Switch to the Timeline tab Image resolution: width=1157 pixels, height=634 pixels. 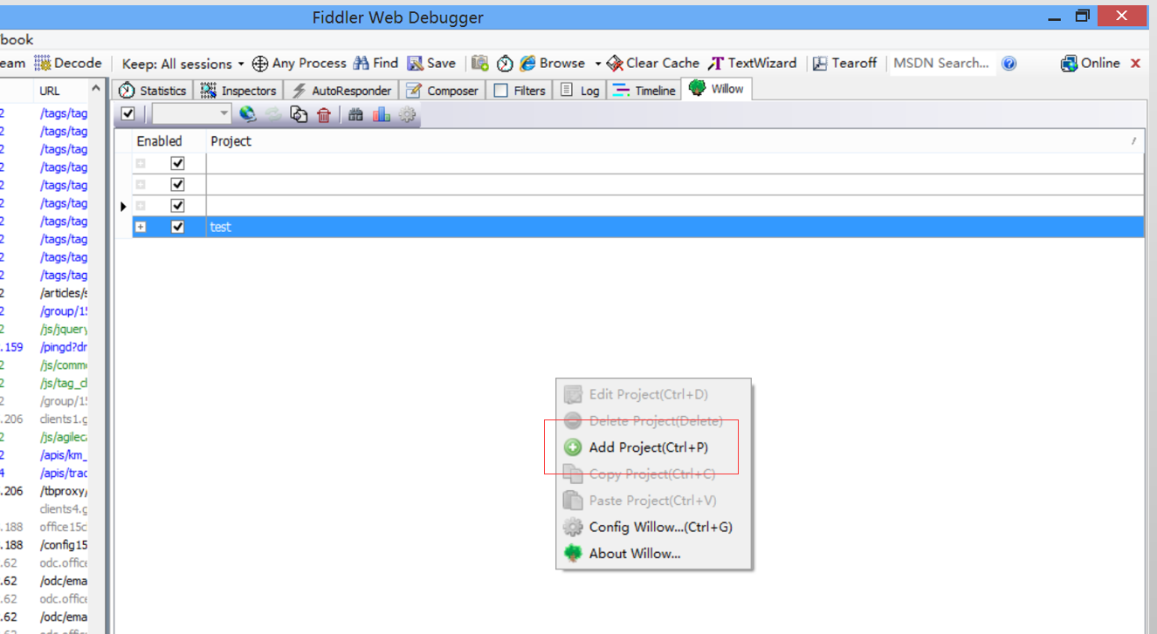coord(644,90)
